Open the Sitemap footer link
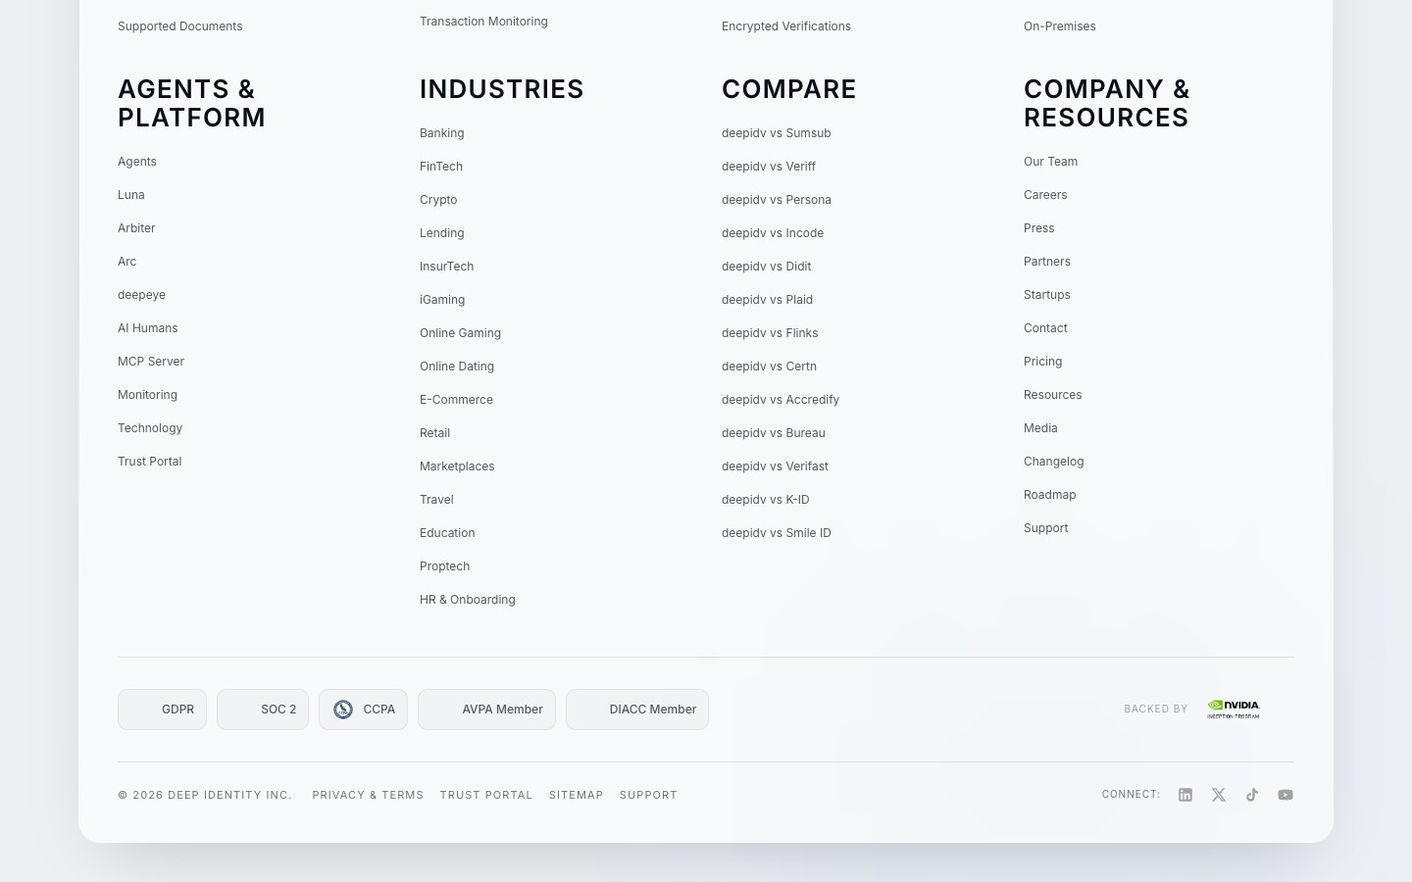The image size is (1412, 882). tap(576, 795)
